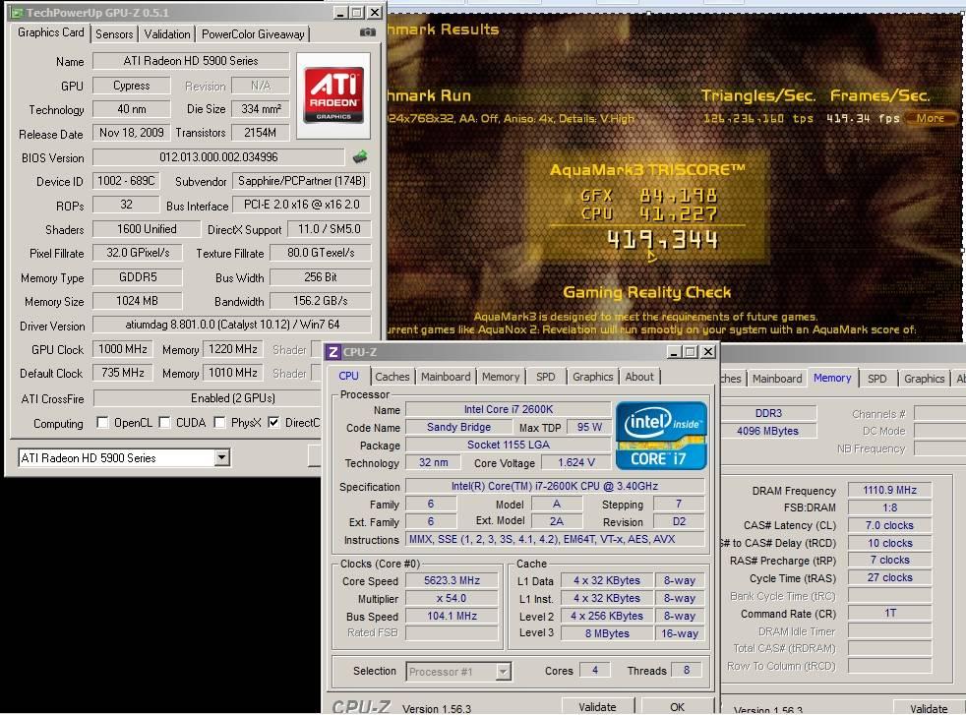Switch to the GPU-Z Sensors tab
The height and width of the screenshot is (715, 966).
(x=114, y=33)
